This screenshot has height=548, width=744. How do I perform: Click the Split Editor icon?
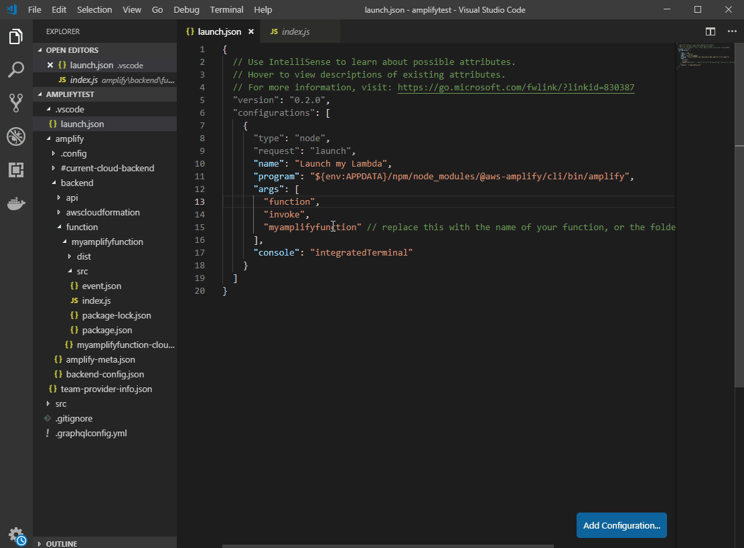click(711, 31)
